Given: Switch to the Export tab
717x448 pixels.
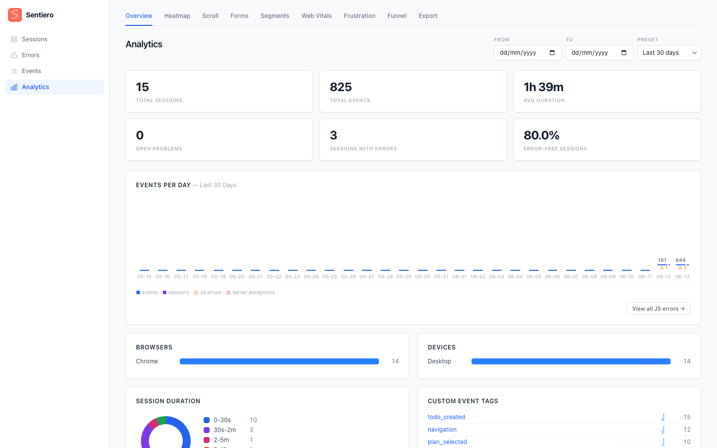Looking at the screenshot, I should pyautogui.click(x=428, y=16).
